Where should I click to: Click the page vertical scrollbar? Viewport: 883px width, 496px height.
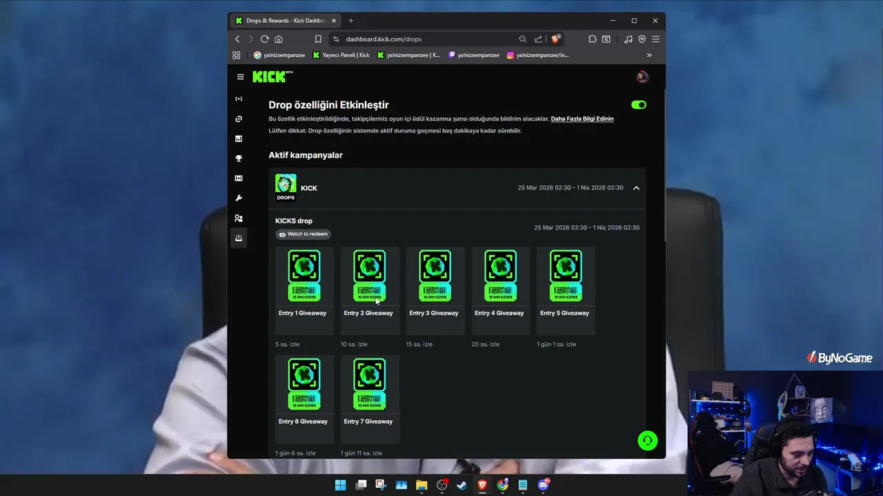(664, 165)
